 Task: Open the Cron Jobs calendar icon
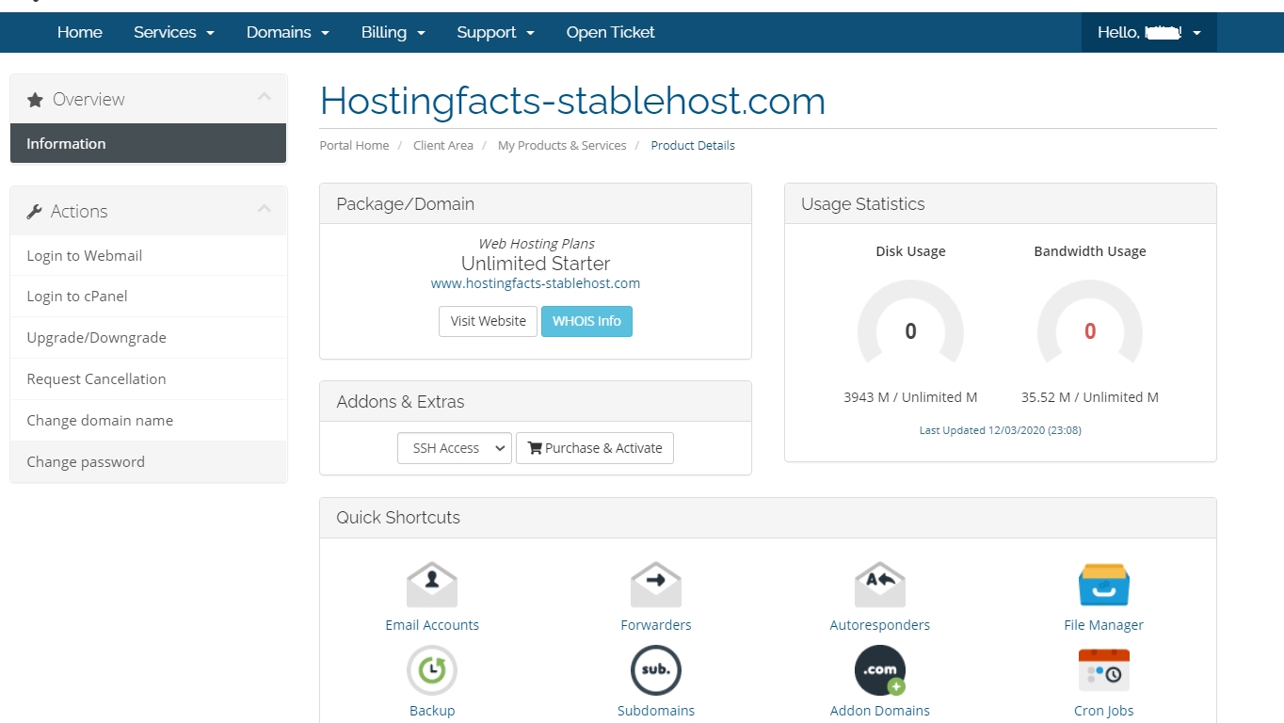[x=1104, y=670]
